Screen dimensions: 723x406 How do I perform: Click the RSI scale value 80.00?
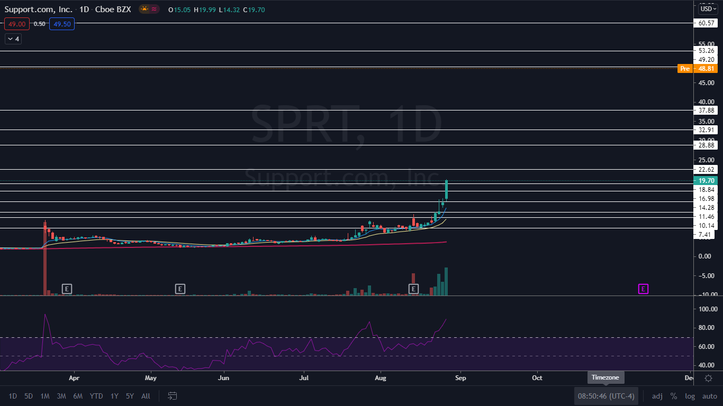(707, 328)
